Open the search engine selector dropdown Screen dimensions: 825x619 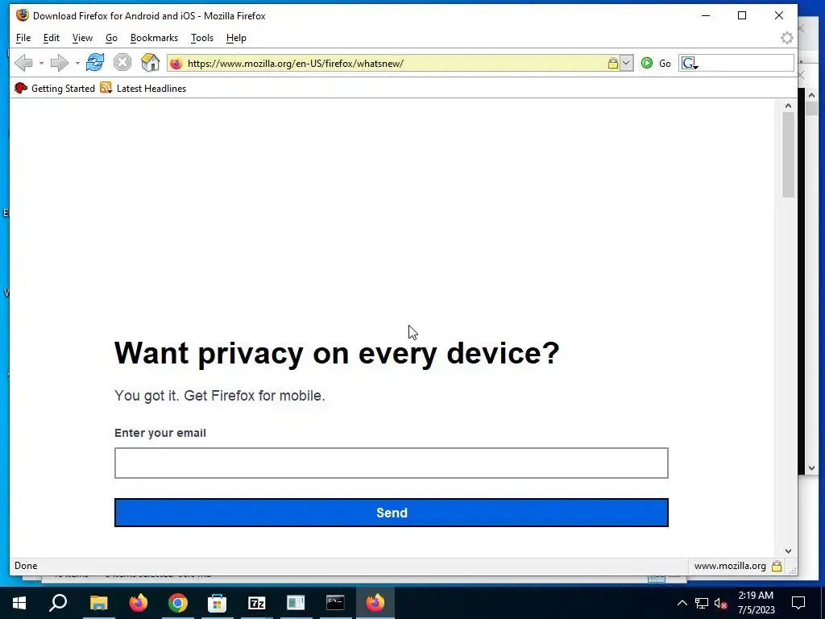(690, 64)
